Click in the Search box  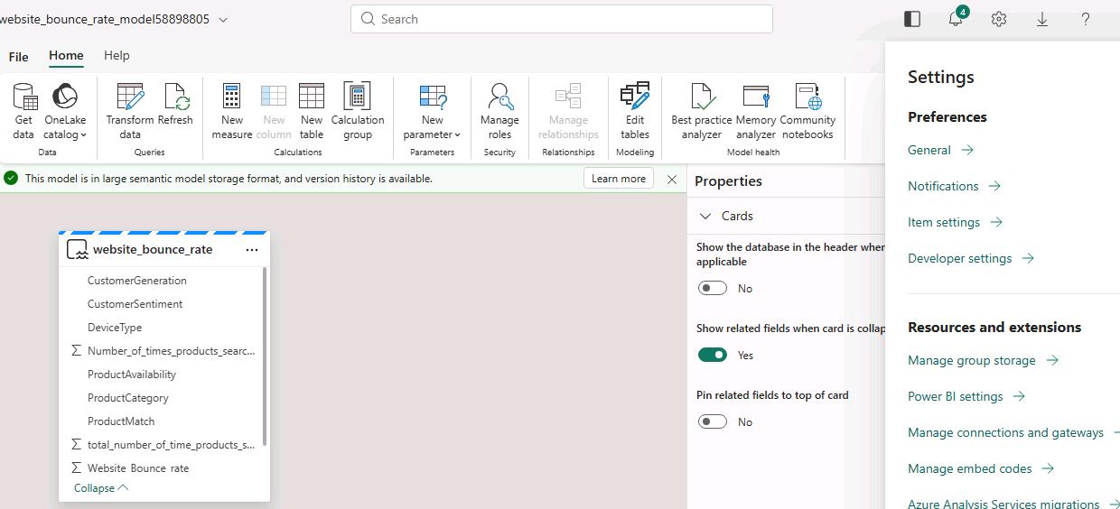pos(561,19)
